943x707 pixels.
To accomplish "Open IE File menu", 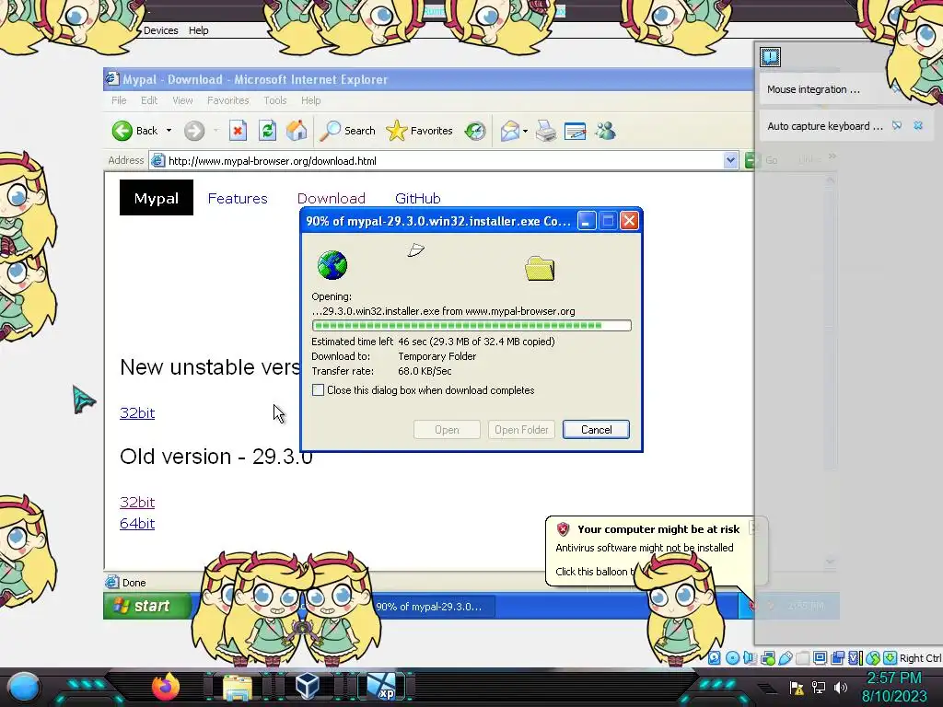I will click(x=119, y=100).
